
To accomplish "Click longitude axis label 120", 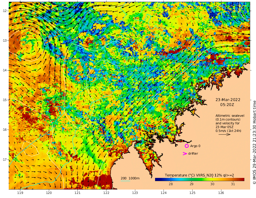I will pos(49,193).
